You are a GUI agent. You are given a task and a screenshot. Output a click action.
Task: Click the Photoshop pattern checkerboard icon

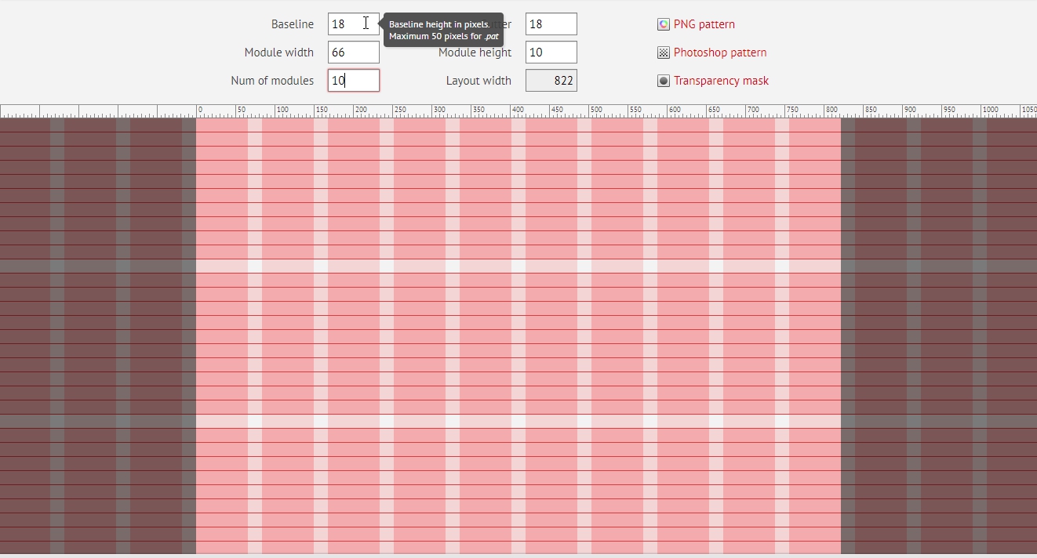[664, 53]
